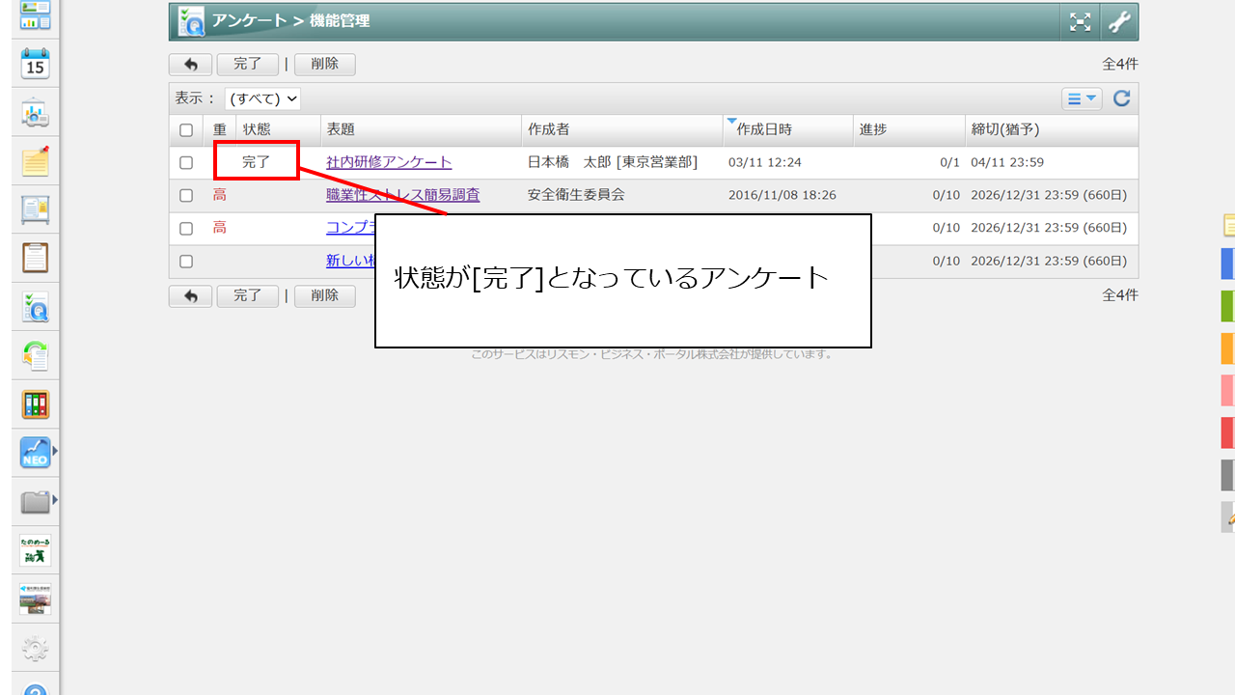This screenshot has width=1235, height=695.
Task: Open the 社内研修アンケート link
Action: point(389,162)
